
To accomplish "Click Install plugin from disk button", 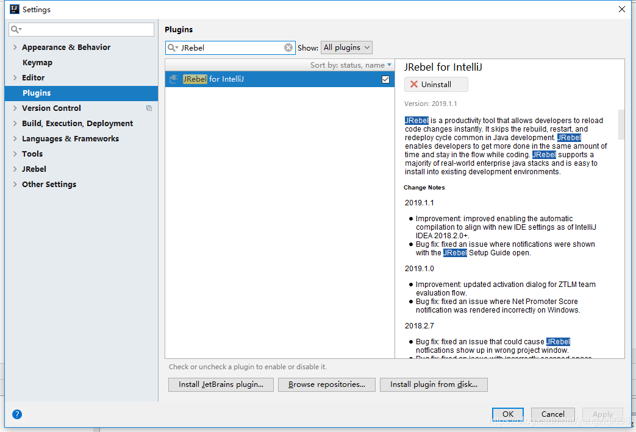I will click(x=434, y=384).
